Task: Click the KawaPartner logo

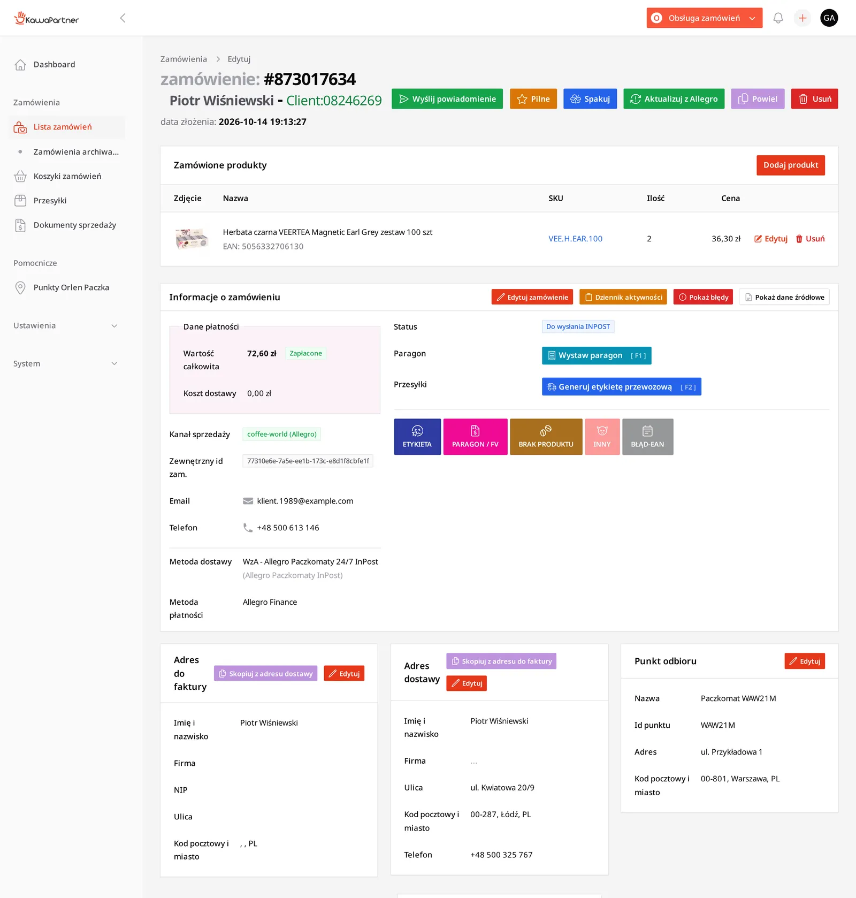Action: (47, 19)
